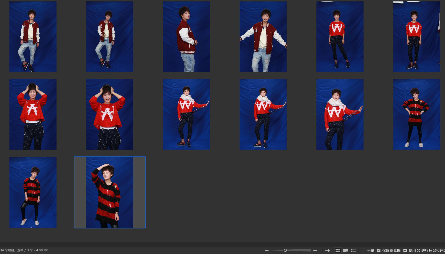This screenshot has height=254, width=445.
Task: Enable the 平铺 checkbox
Action: tap(364, 250)
